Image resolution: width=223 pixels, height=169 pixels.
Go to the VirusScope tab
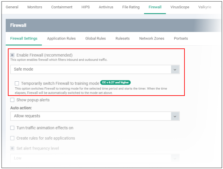point(180,7)
